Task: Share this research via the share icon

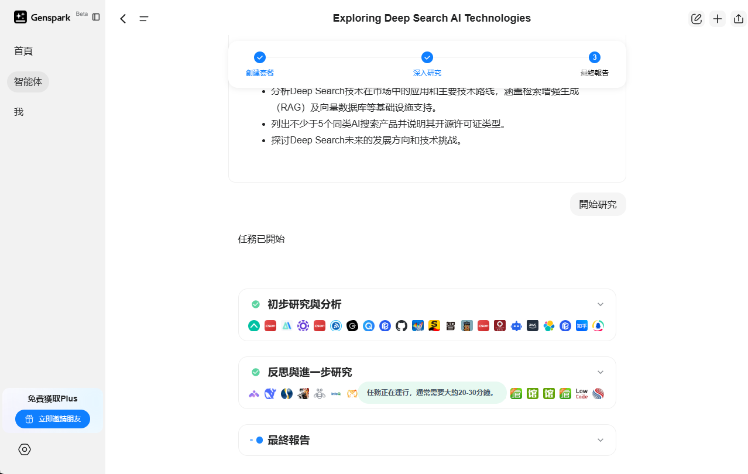Action: pos(739,19)
